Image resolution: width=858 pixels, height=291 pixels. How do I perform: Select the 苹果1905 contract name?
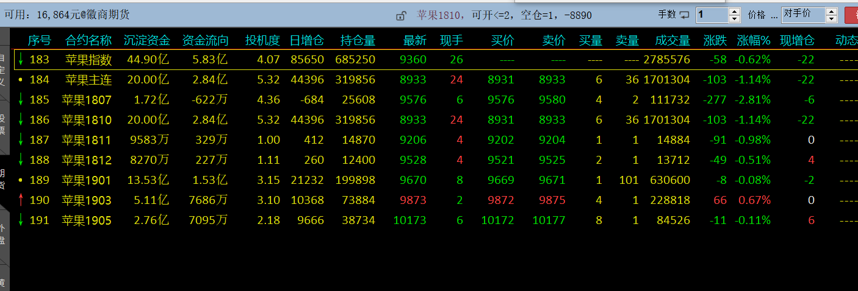87,220
